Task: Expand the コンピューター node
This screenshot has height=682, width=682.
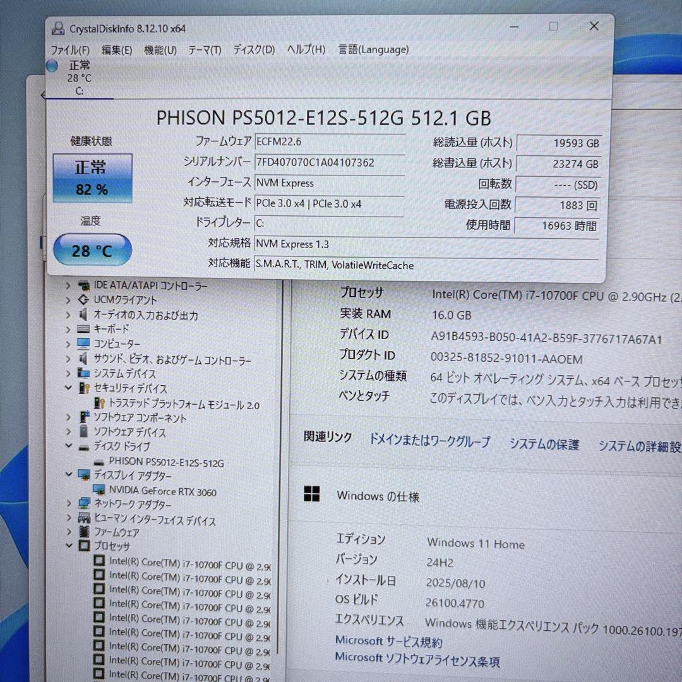Action: pyautogui.click(x=68, y=345)
